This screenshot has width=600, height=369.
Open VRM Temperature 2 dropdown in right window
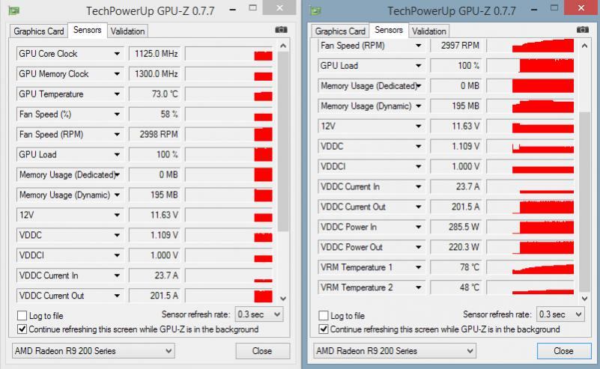[418, 287]
